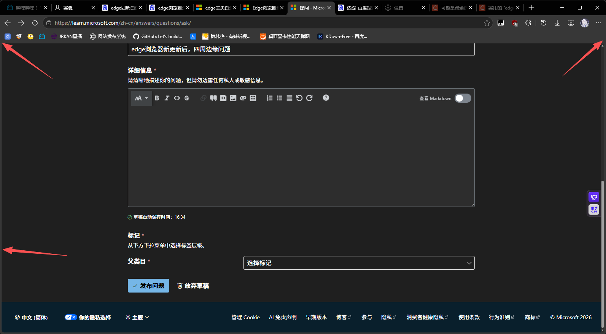Open the 管理 Cookie link
Image resolution: width=606 pixels, height=334 pixels.
[x=246, y=317]
